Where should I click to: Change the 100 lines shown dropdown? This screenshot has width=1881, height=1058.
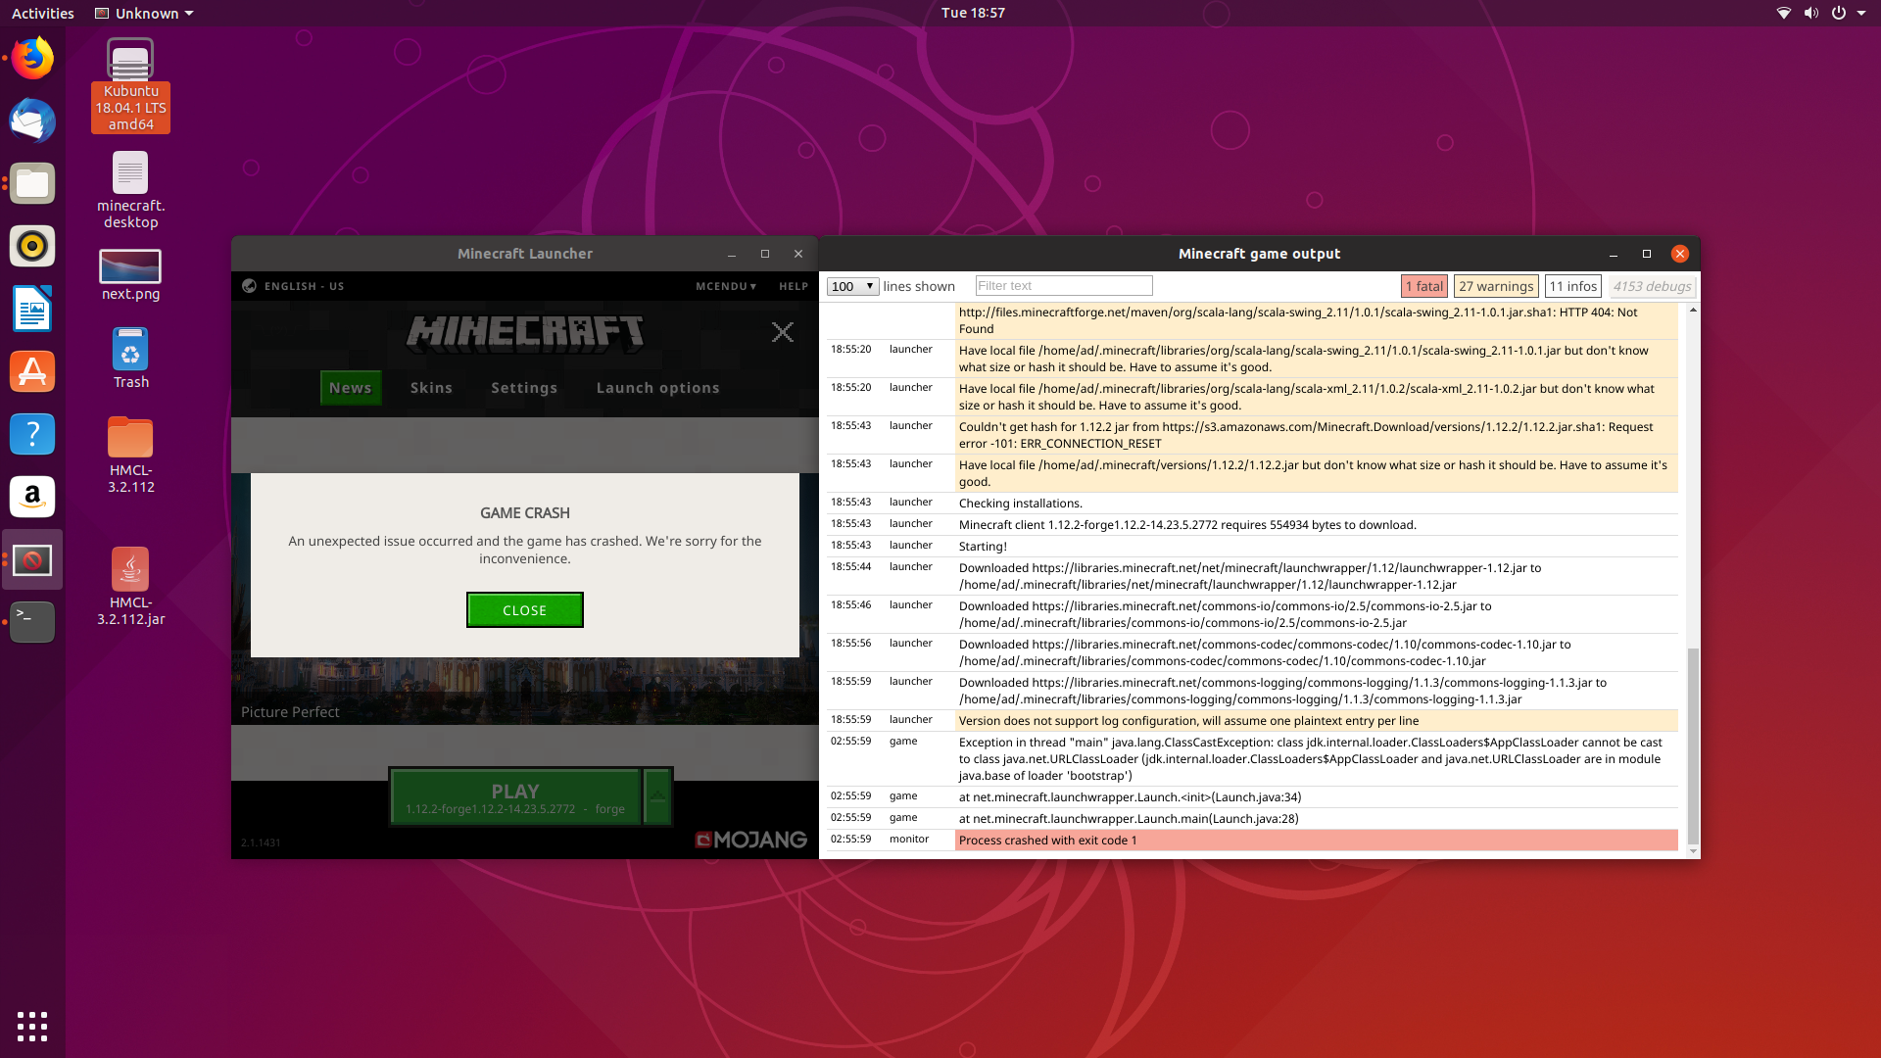click(851, 286)
